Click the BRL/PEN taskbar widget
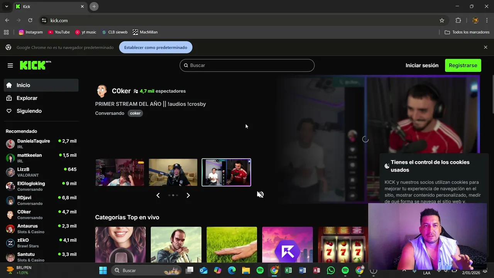The height and width of the screenshot is (278, 494). [19, 270]
